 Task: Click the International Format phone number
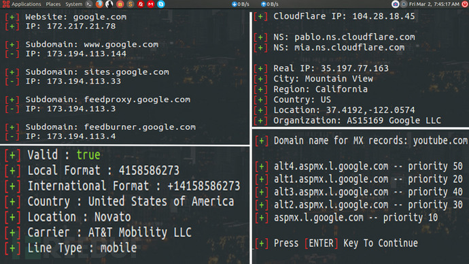[x=204, y=186]
